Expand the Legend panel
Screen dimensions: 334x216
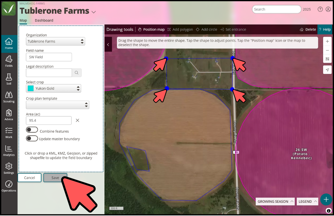coord(307,201)
